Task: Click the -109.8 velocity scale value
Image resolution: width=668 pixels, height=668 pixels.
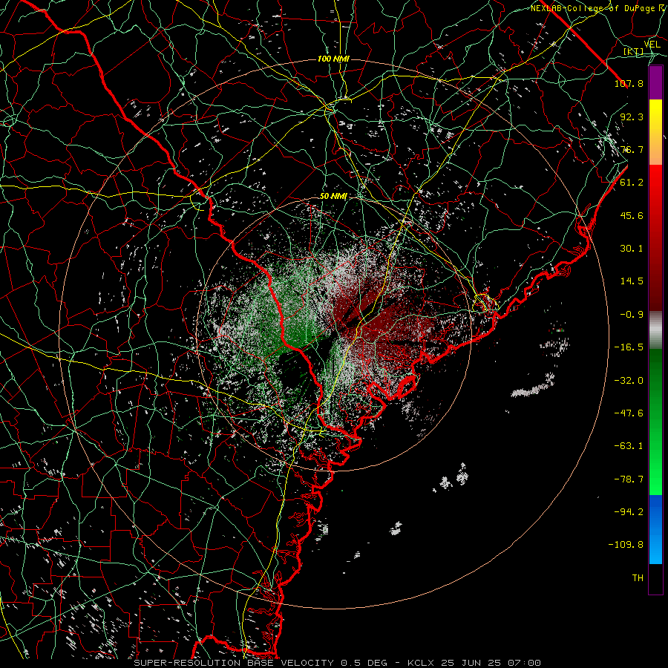Action: [626, 545]
